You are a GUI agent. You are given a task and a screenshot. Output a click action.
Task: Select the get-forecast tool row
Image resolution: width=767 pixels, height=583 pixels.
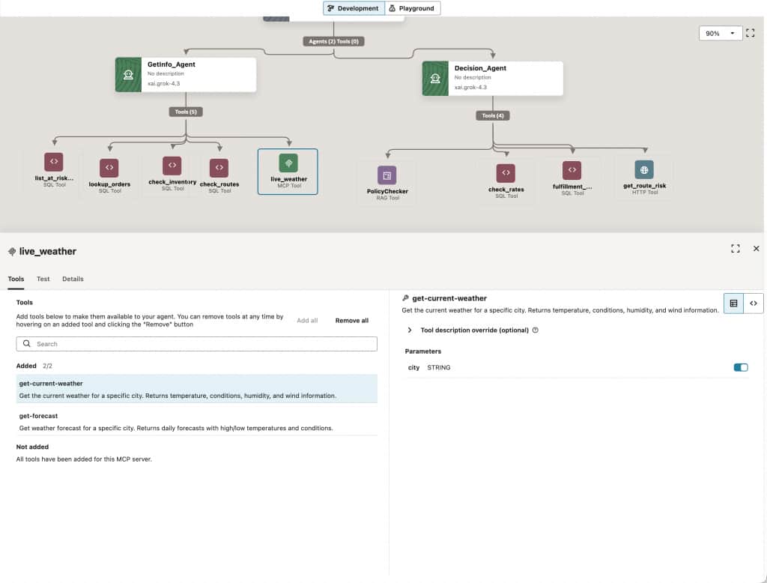tap(197, 421)
